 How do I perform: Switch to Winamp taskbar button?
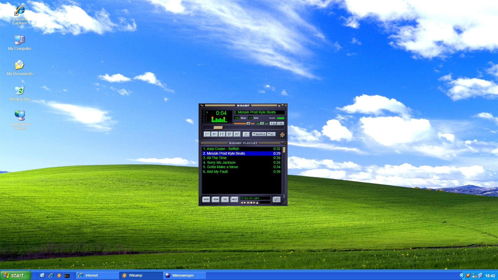[x=141, y=275]
